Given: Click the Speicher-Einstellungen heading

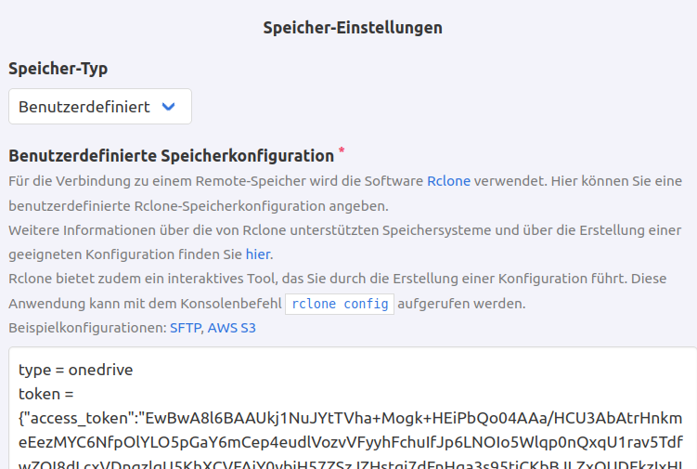Looking at the screenshot, I should click(353, 28).
